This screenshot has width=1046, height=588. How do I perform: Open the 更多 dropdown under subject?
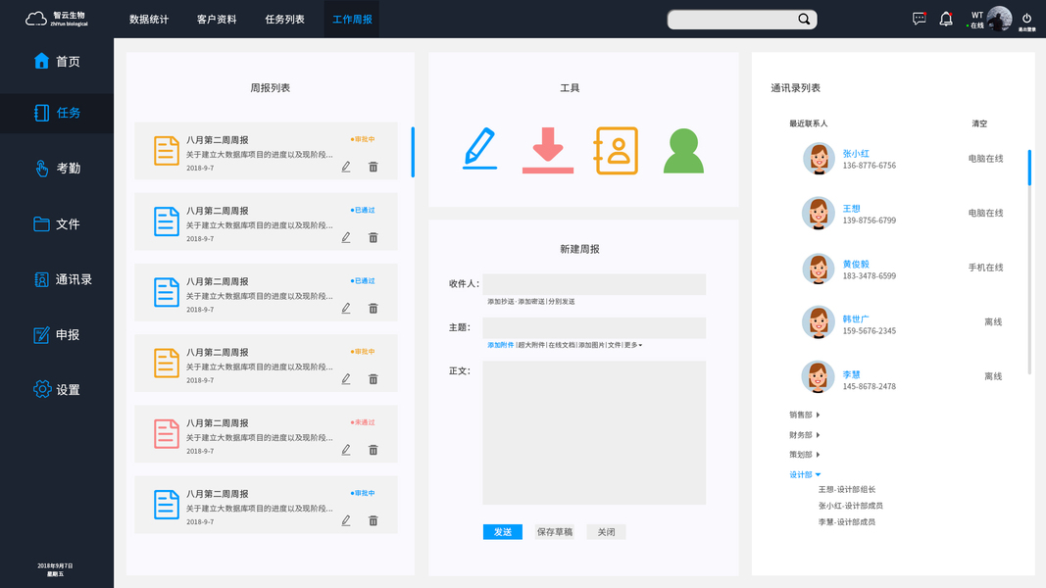[633, 345]
